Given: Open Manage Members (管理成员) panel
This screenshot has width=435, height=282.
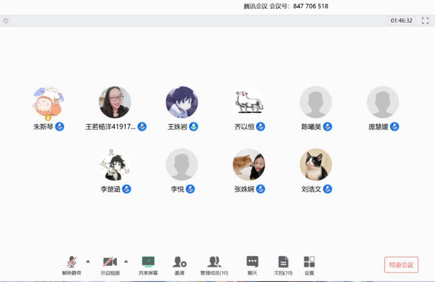Looking at the screenshot, I should pyautogui.click(x=214, y=263).
